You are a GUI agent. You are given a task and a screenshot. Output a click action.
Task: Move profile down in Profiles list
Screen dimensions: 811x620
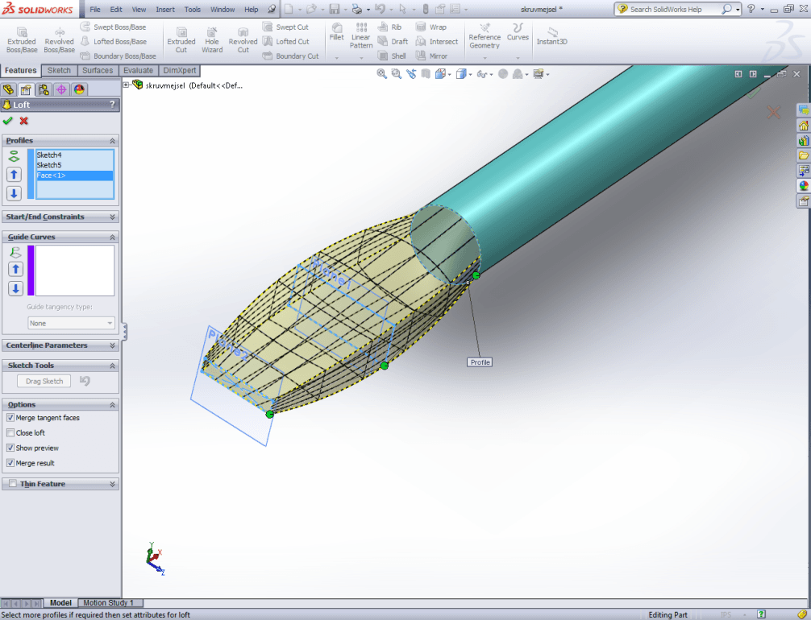[x=14, y=193]
